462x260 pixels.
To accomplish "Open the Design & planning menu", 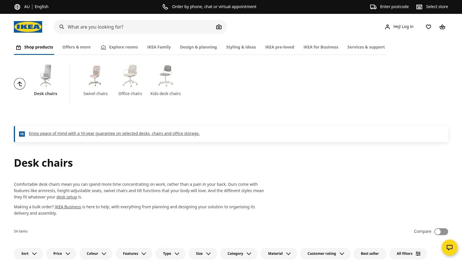I will 198,47.
